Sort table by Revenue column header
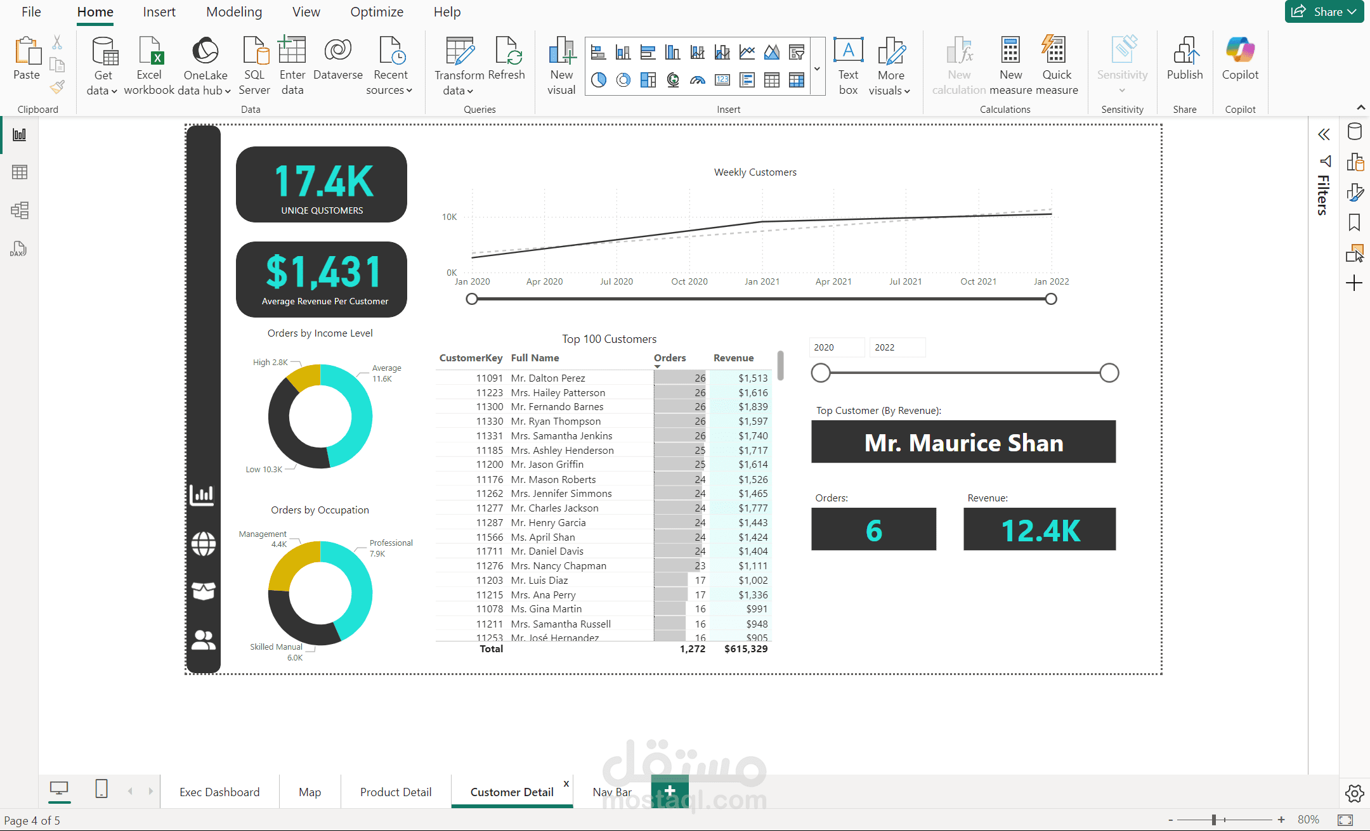 coord(734,358)
